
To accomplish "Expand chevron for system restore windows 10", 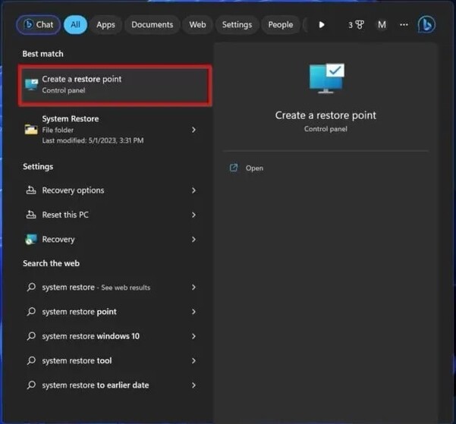I will [193, 336].
